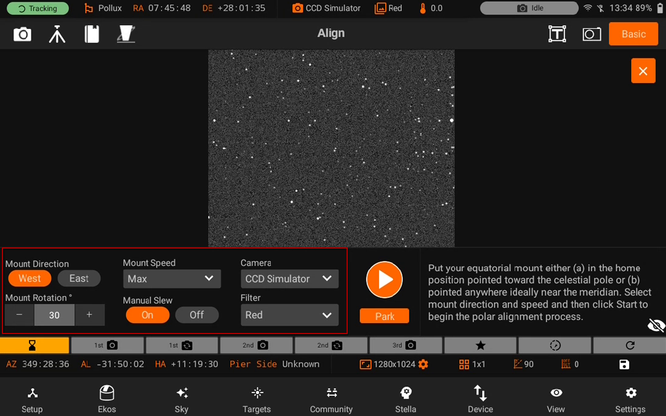Click the temperature thermometer icon
The image size is (666, 416).
(x=423, y=8)
